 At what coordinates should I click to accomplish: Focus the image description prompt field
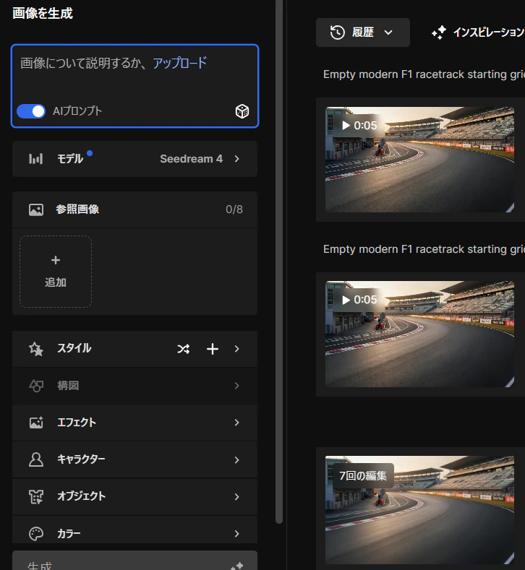click(x=135, y=86)
